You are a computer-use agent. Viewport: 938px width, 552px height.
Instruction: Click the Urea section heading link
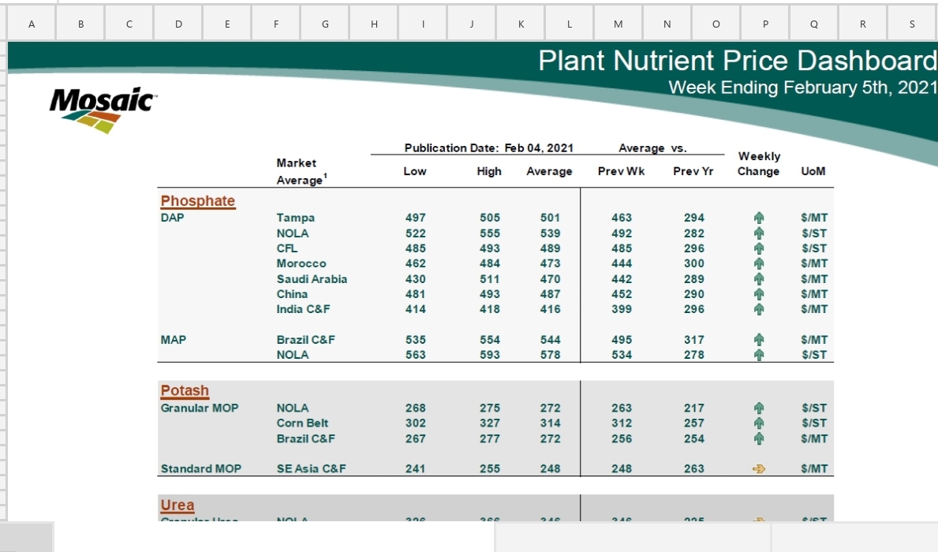coord(178,505)
